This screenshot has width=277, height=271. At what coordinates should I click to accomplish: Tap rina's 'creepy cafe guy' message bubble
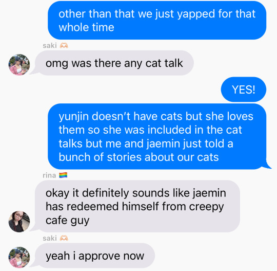pos(137,206)
